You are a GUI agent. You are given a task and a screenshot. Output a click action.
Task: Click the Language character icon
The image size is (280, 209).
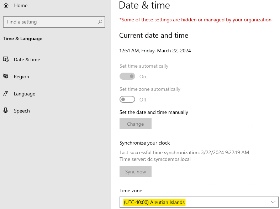pyautogui.click(x=6, y=94)
